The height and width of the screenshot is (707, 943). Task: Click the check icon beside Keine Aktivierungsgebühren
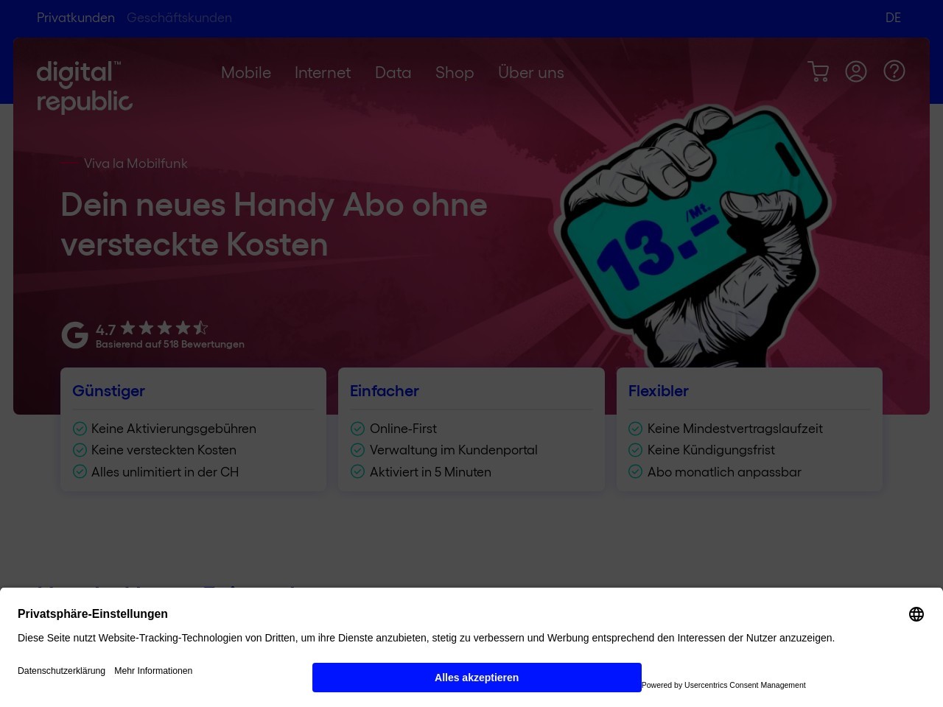80,429
